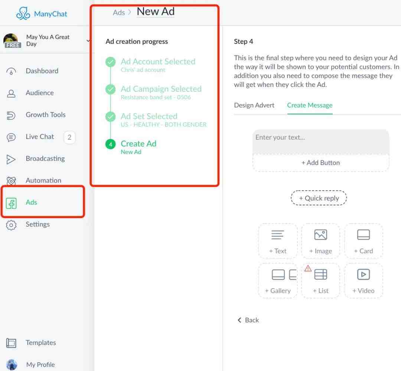Click the + Quick reply button

pyautogui.click(x=319, y=198)
